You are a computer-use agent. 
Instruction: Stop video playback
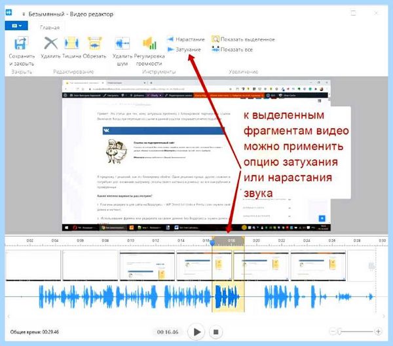[x=215, y=332]
